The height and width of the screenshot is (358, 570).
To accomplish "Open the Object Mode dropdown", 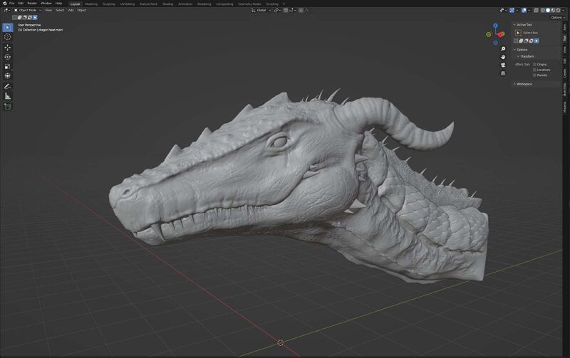I will [27, 10].
